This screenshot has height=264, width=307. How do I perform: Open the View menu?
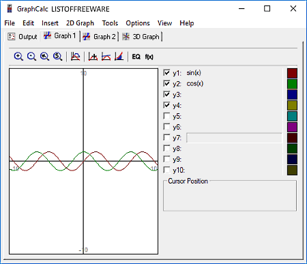pyautogui.click(x=164, y=23)
